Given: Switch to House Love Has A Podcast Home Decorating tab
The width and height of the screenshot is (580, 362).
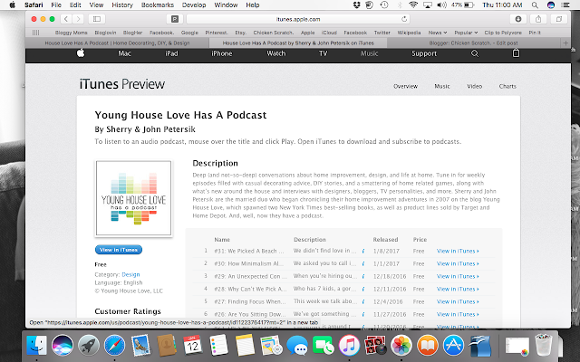Looking at the screenshot, I should pos(117,43).
